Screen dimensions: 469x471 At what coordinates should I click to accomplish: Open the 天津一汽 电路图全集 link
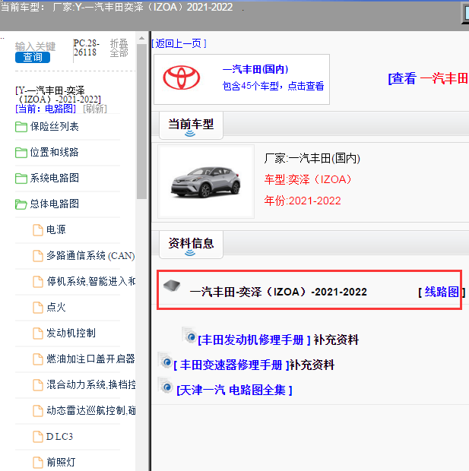pyautogui.click(x=234, y=390)
